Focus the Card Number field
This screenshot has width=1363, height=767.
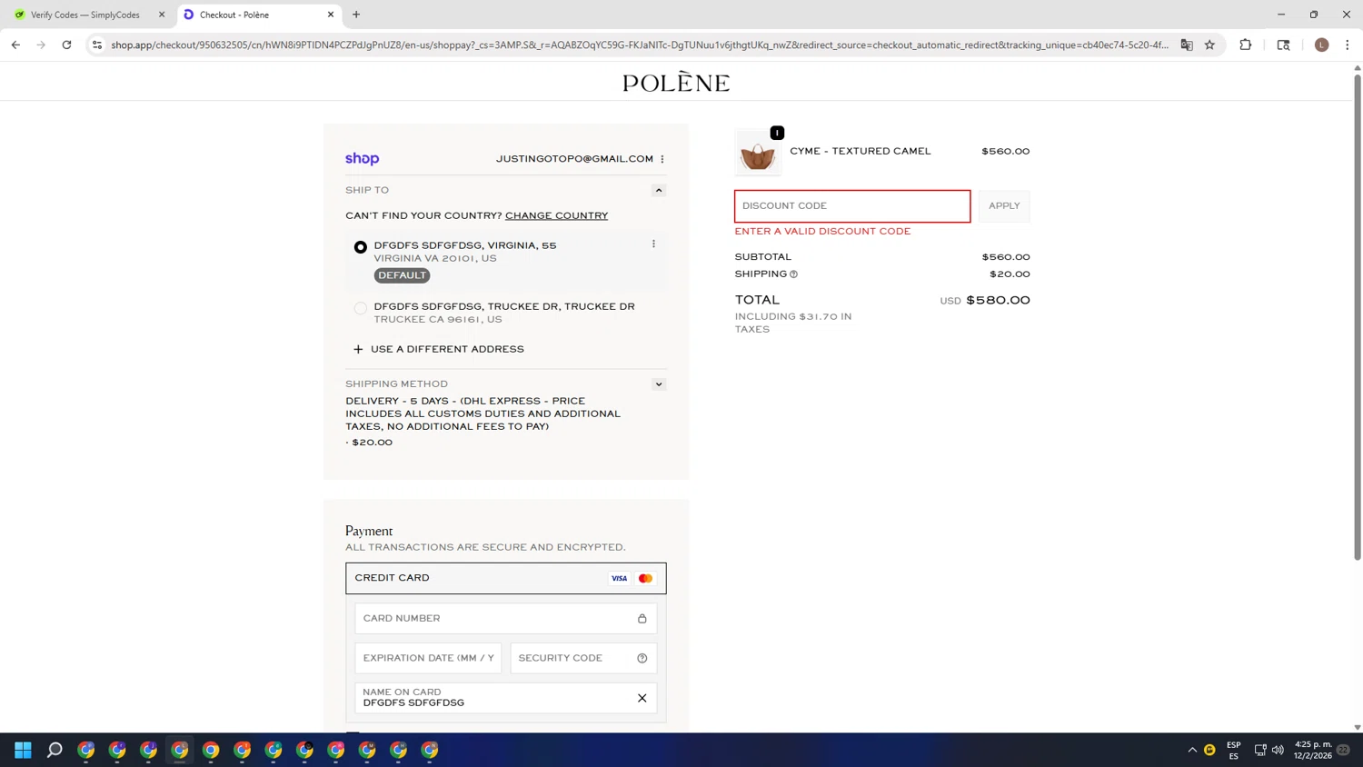click(506, 619)
